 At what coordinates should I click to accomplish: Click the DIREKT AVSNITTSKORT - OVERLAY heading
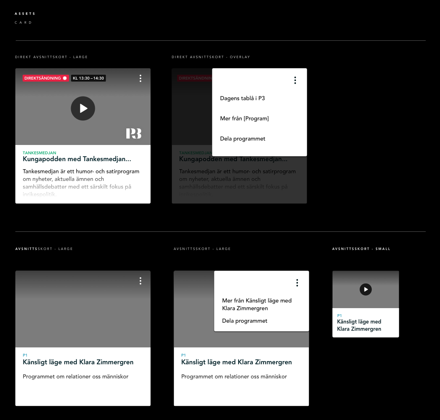(x=211, y=57)
